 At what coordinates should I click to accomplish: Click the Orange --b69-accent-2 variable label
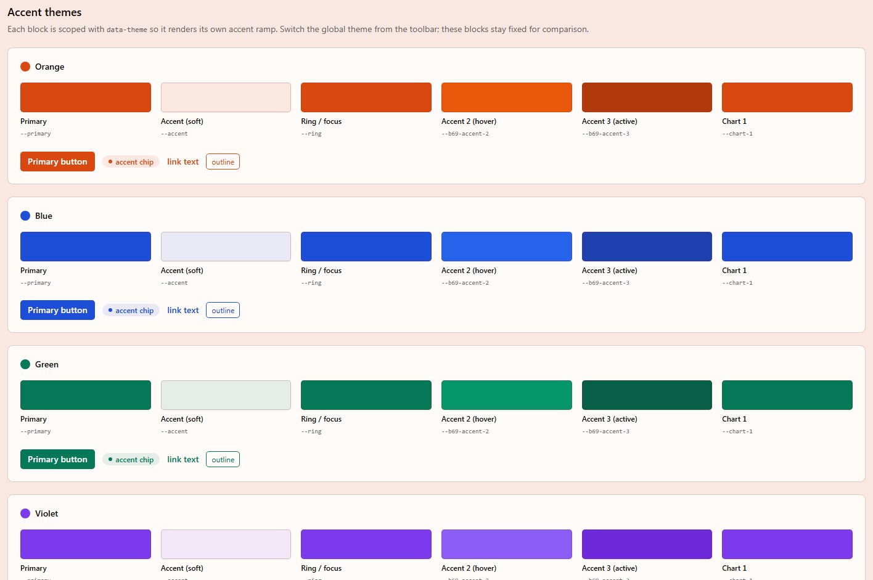[465, 134]
